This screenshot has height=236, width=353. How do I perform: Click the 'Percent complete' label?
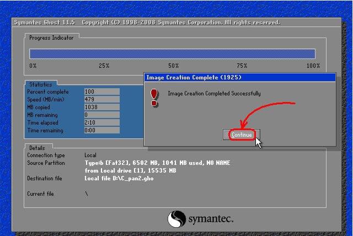coord(48,92)
